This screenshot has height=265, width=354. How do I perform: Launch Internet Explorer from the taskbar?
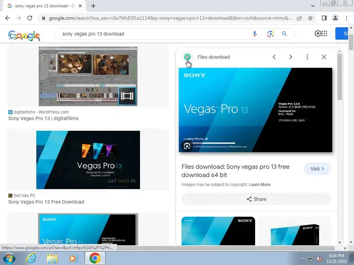tap(31, 258)
